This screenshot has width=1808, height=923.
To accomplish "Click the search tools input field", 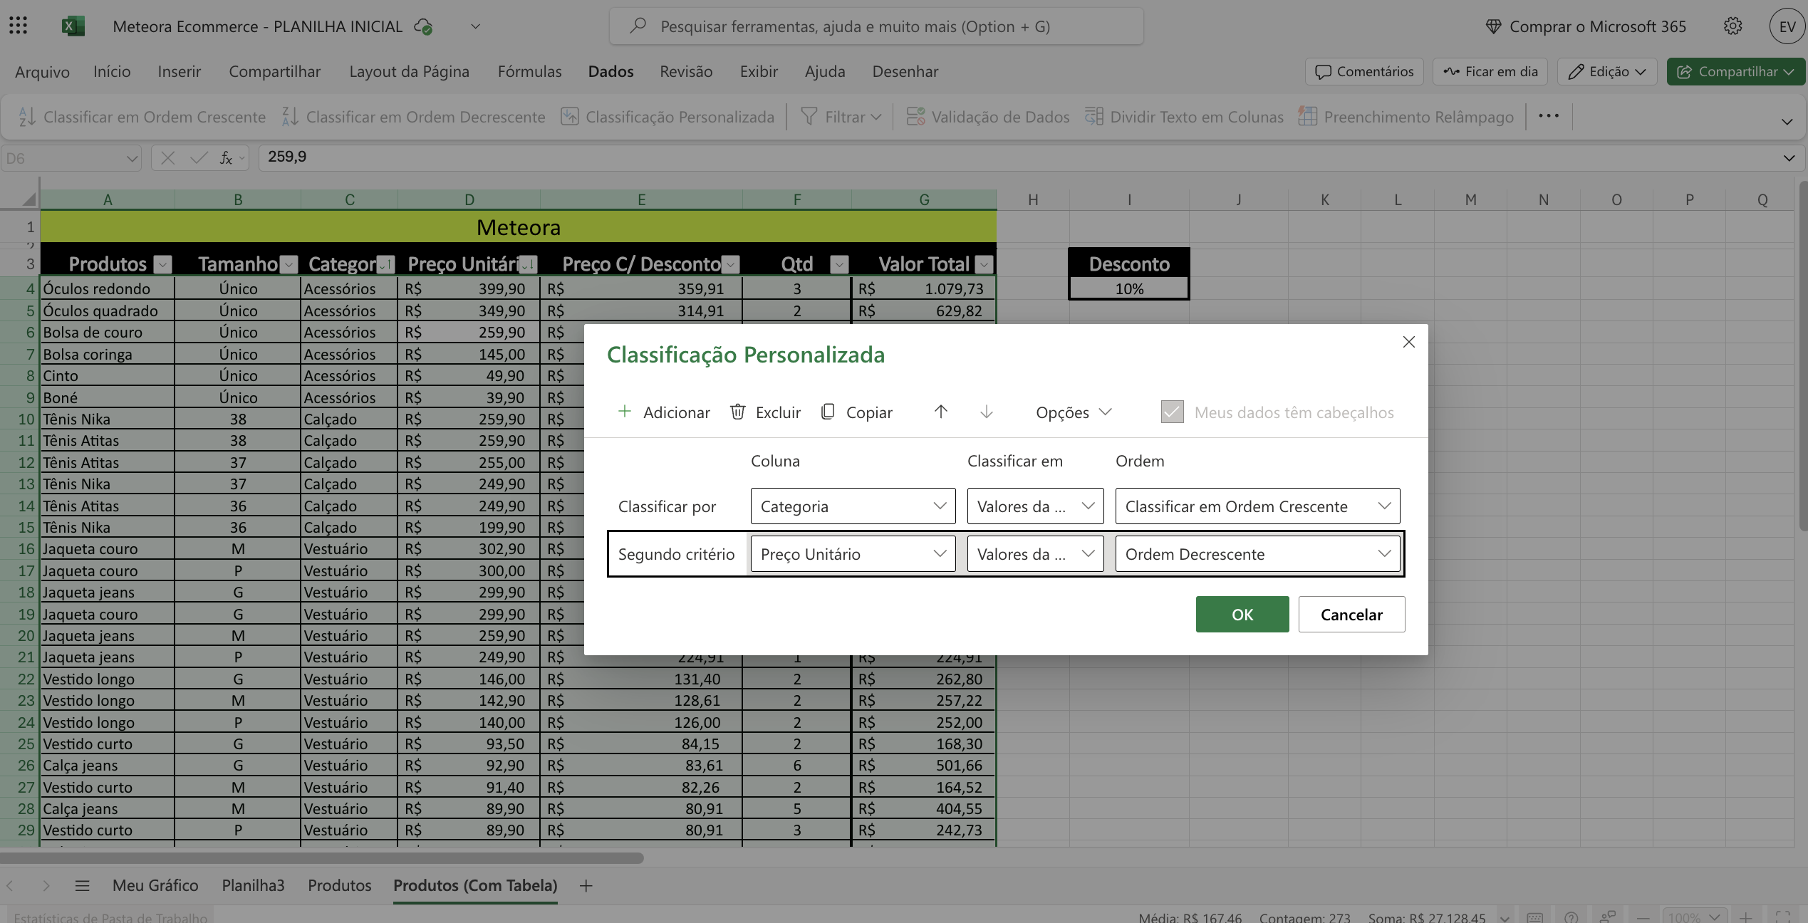I will pos(876,26).
